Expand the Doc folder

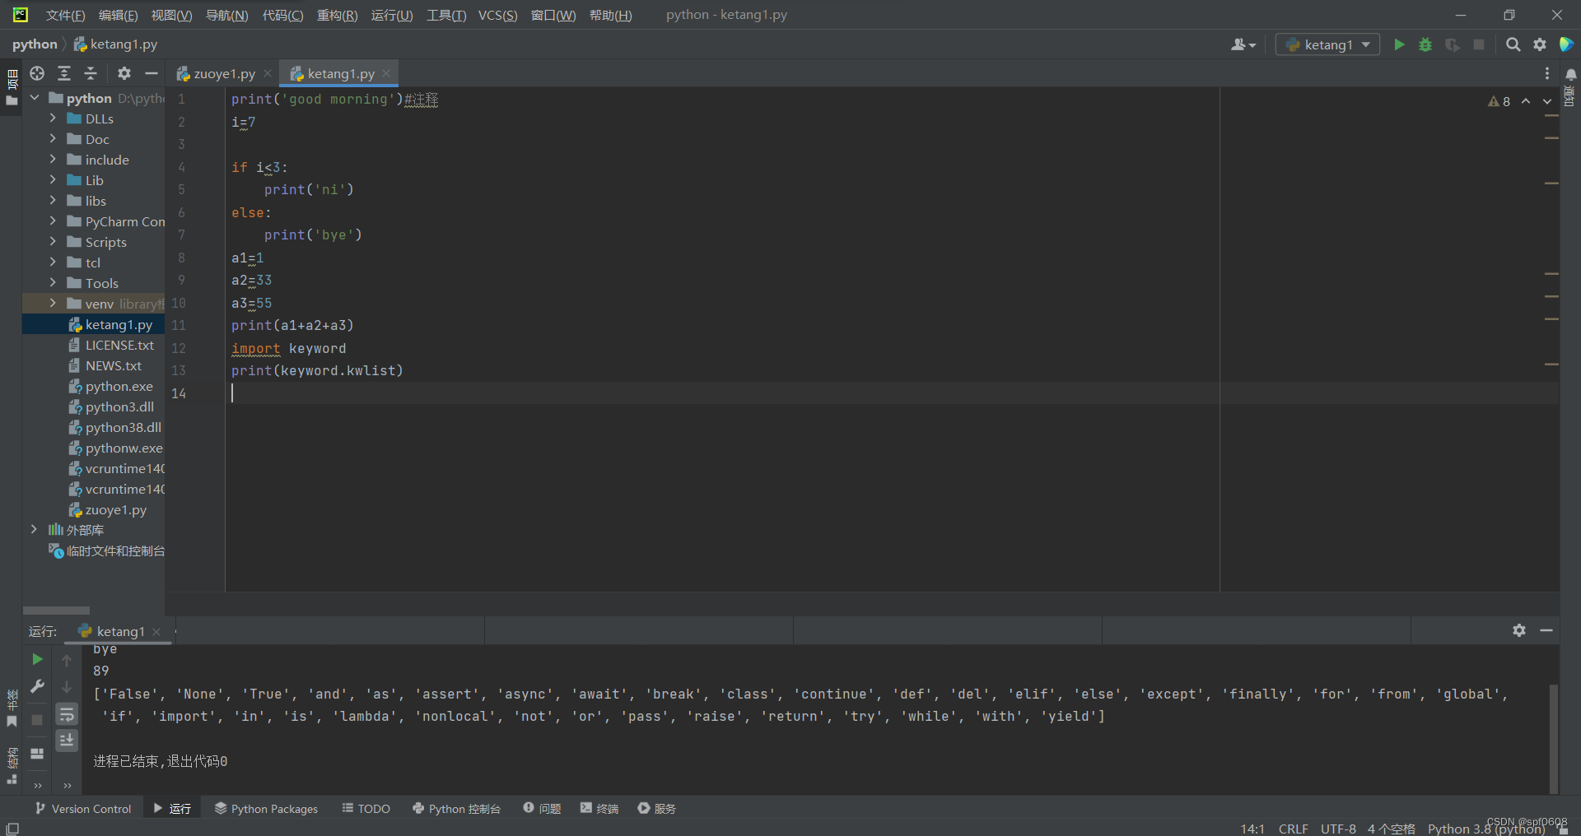(x=53, y=138)
